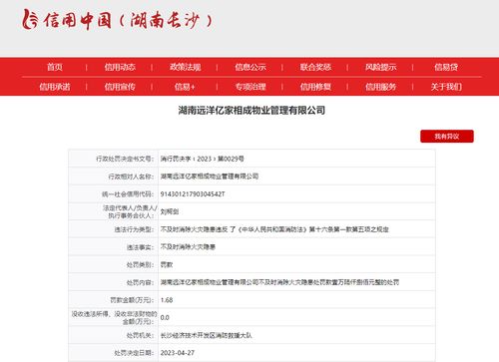Select the 信易+ menu item
Image resolution: width=499 pixels, height=362 pixels.
tap(185, 87)
